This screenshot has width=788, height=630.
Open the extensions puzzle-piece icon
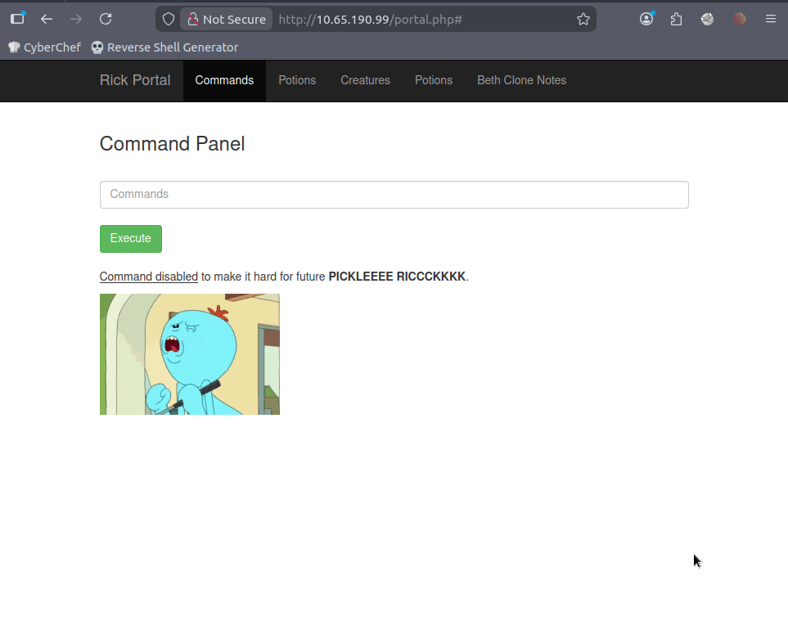(676, 19)
